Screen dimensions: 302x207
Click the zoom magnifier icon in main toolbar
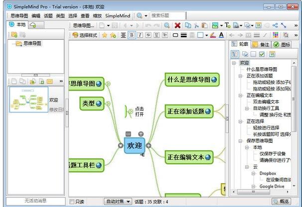pyautogui.click(x=167, y=25)
